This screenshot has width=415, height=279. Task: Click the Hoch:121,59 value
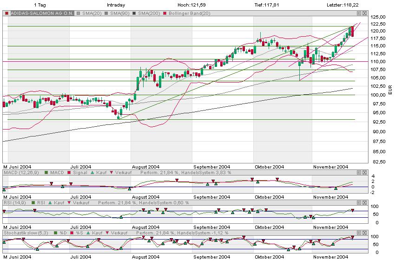pos(191,5)
